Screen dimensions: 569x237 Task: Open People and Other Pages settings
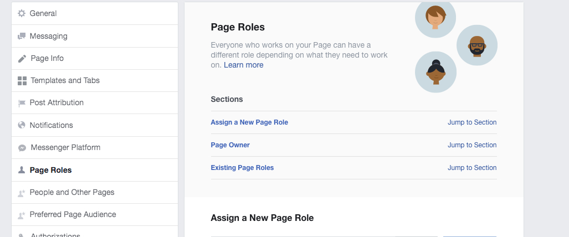(95, 192)
